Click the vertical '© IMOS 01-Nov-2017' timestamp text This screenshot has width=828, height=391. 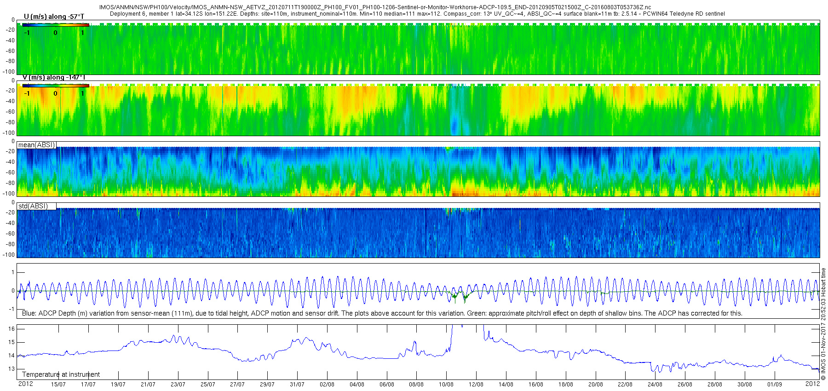823,324
